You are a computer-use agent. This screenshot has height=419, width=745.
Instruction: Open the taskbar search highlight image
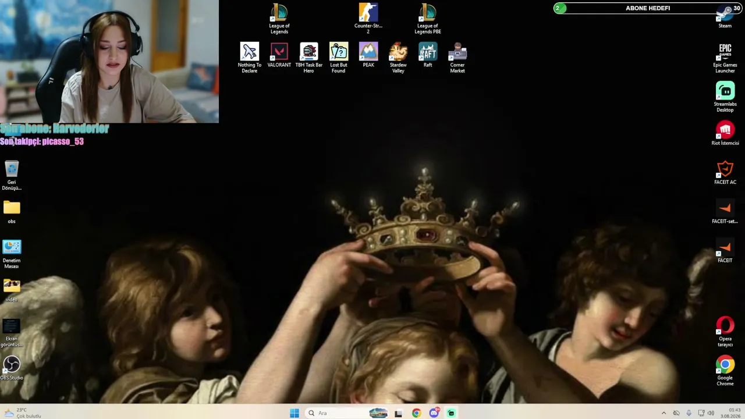click(x=378, y=413)
